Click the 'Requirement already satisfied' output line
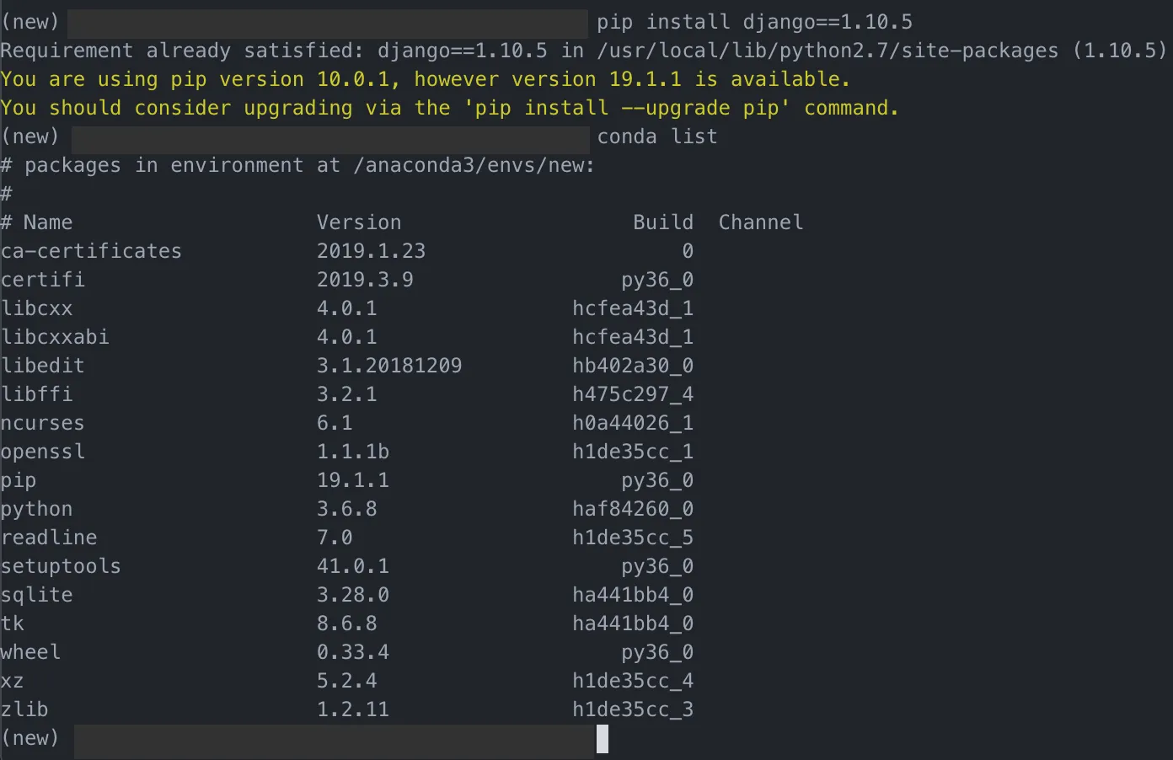Image resolution: width=1173 pixels, height=760 pixels. point(583,51)
